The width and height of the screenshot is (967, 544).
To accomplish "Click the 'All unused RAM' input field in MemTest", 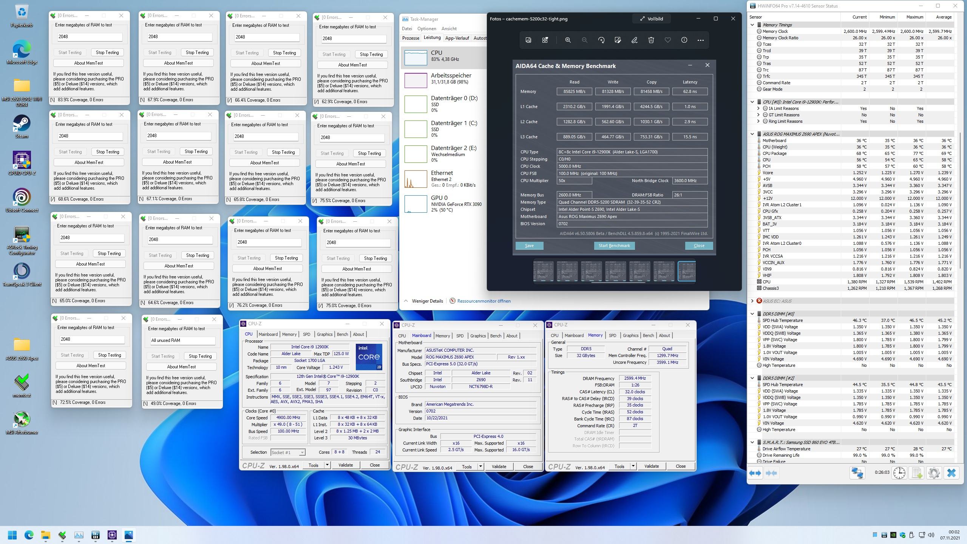I will 183,340.
